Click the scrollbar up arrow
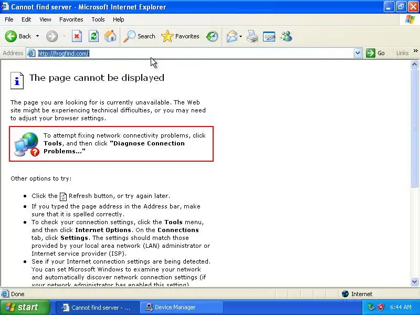This screenshot has width=420, height=315. (415, 64)
